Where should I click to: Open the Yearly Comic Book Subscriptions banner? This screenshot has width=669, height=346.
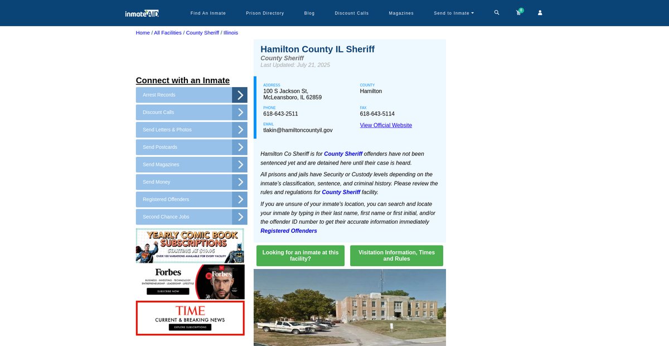[190, 246]
